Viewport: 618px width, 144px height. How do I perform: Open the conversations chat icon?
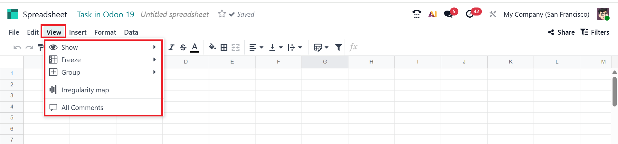pyautogui.click(x=448, y=14)
